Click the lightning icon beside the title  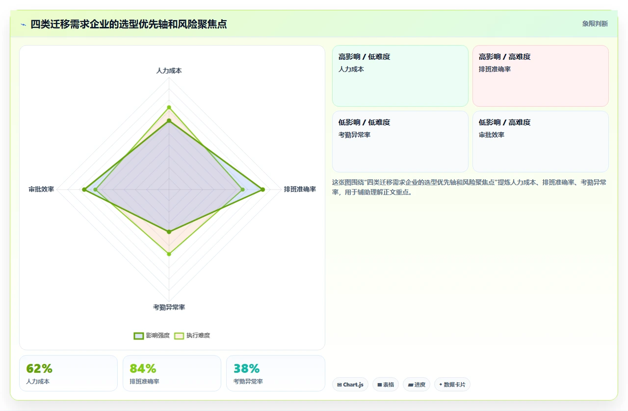coord(23,24)
